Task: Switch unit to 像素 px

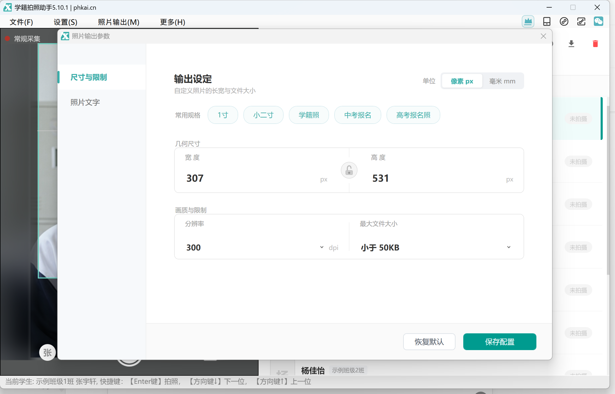Action: [462, 81]
